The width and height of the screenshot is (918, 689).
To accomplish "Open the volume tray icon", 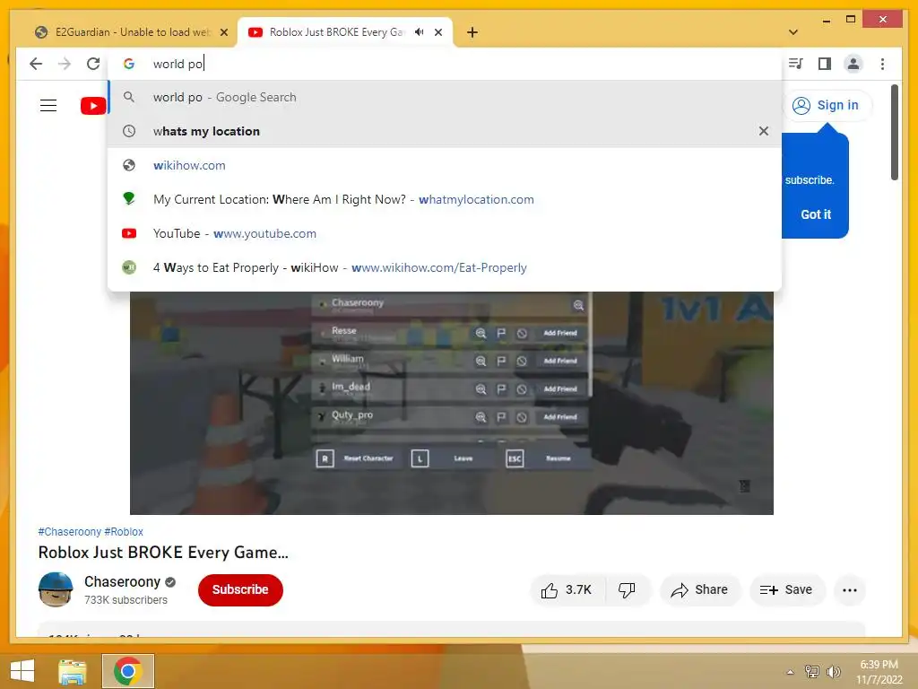I will pos(833,671).
